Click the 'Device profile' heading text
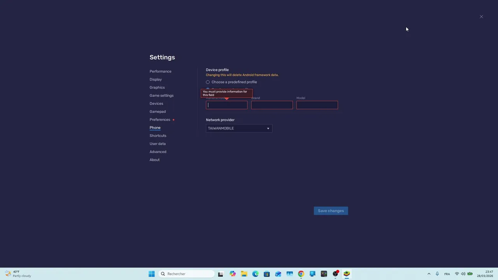Image resolution: width=498 pixels, height=280 pixels. (x=217, y=70)
